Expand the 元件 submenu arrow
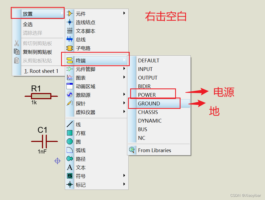265x200 pixels. [x=124, y=13]
